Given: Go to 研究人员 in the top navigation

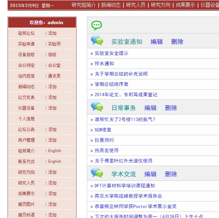Looking at the screenshot, I should click(136, 5).
